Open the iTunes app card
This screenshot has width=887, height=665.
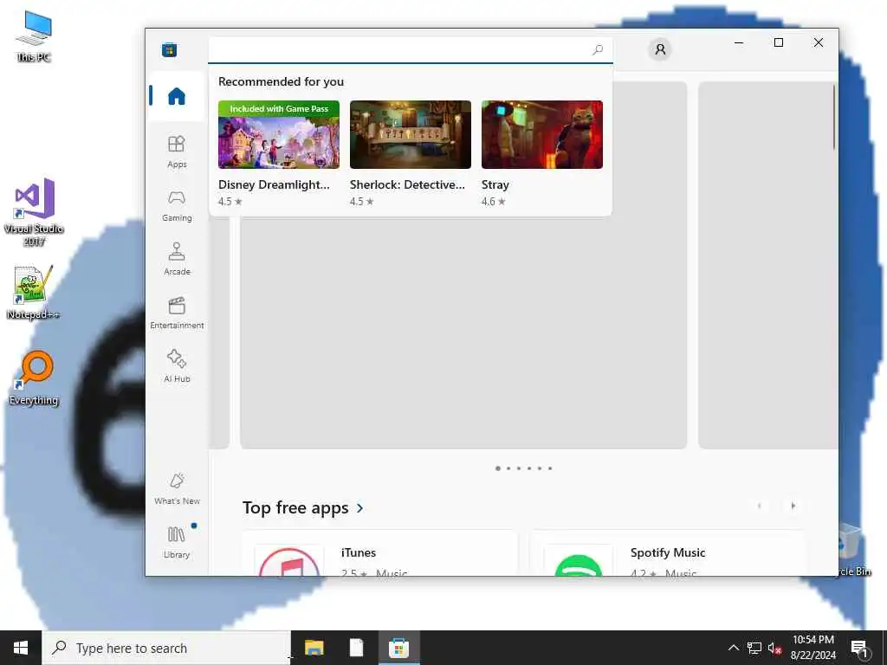tap(379, 553)
